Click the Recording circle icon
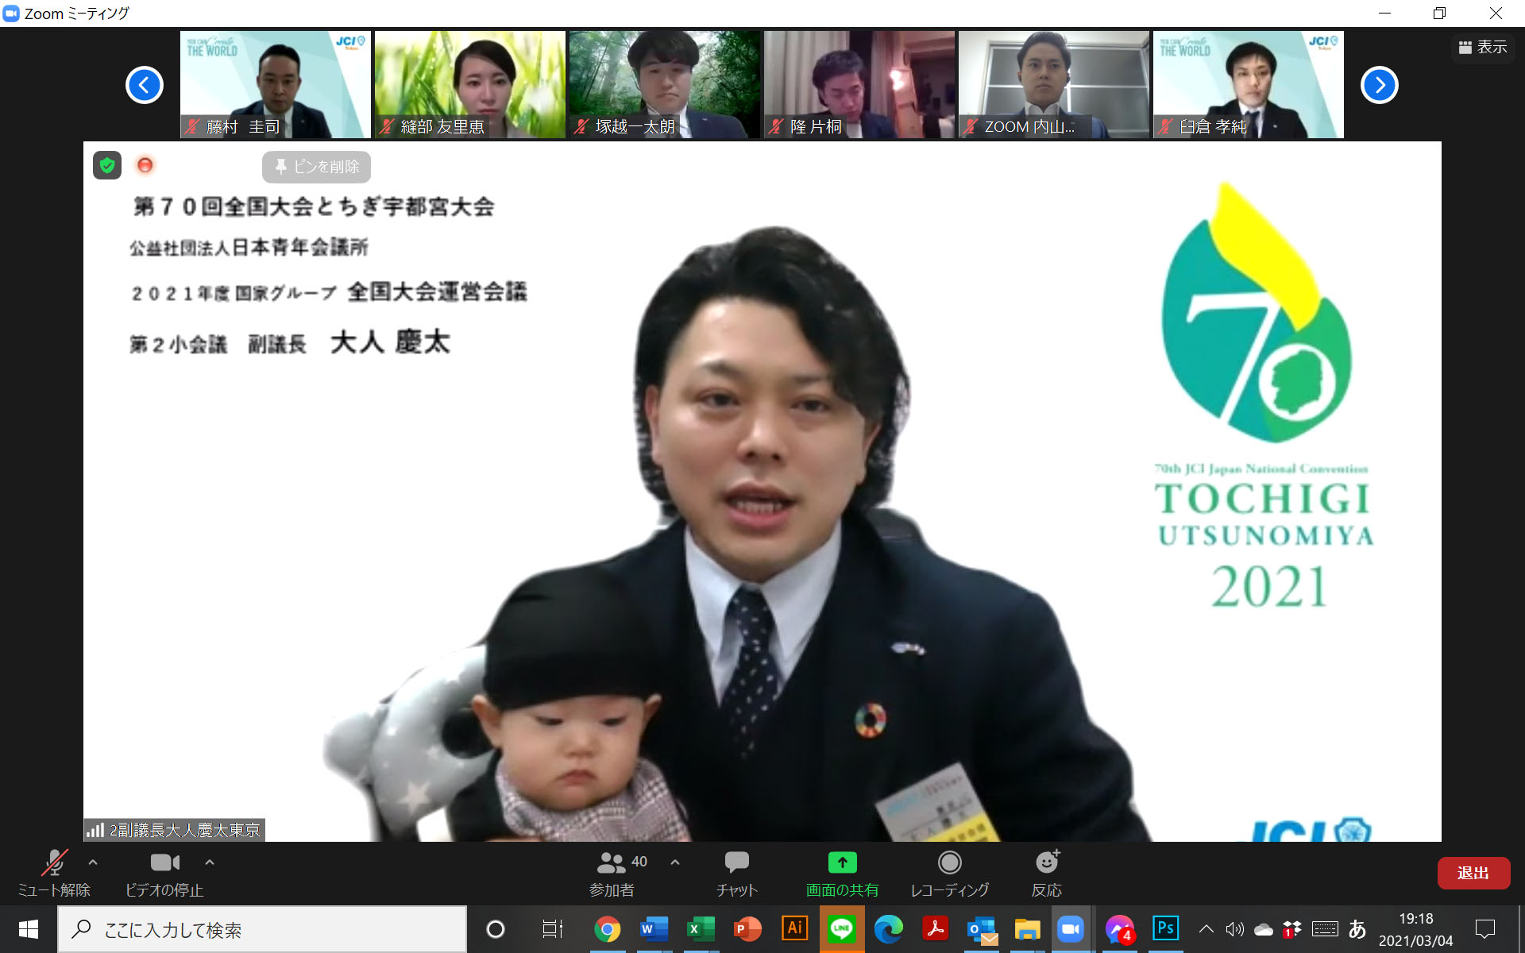The height and width of the screenshot is (953, 1525). [949, 863]
